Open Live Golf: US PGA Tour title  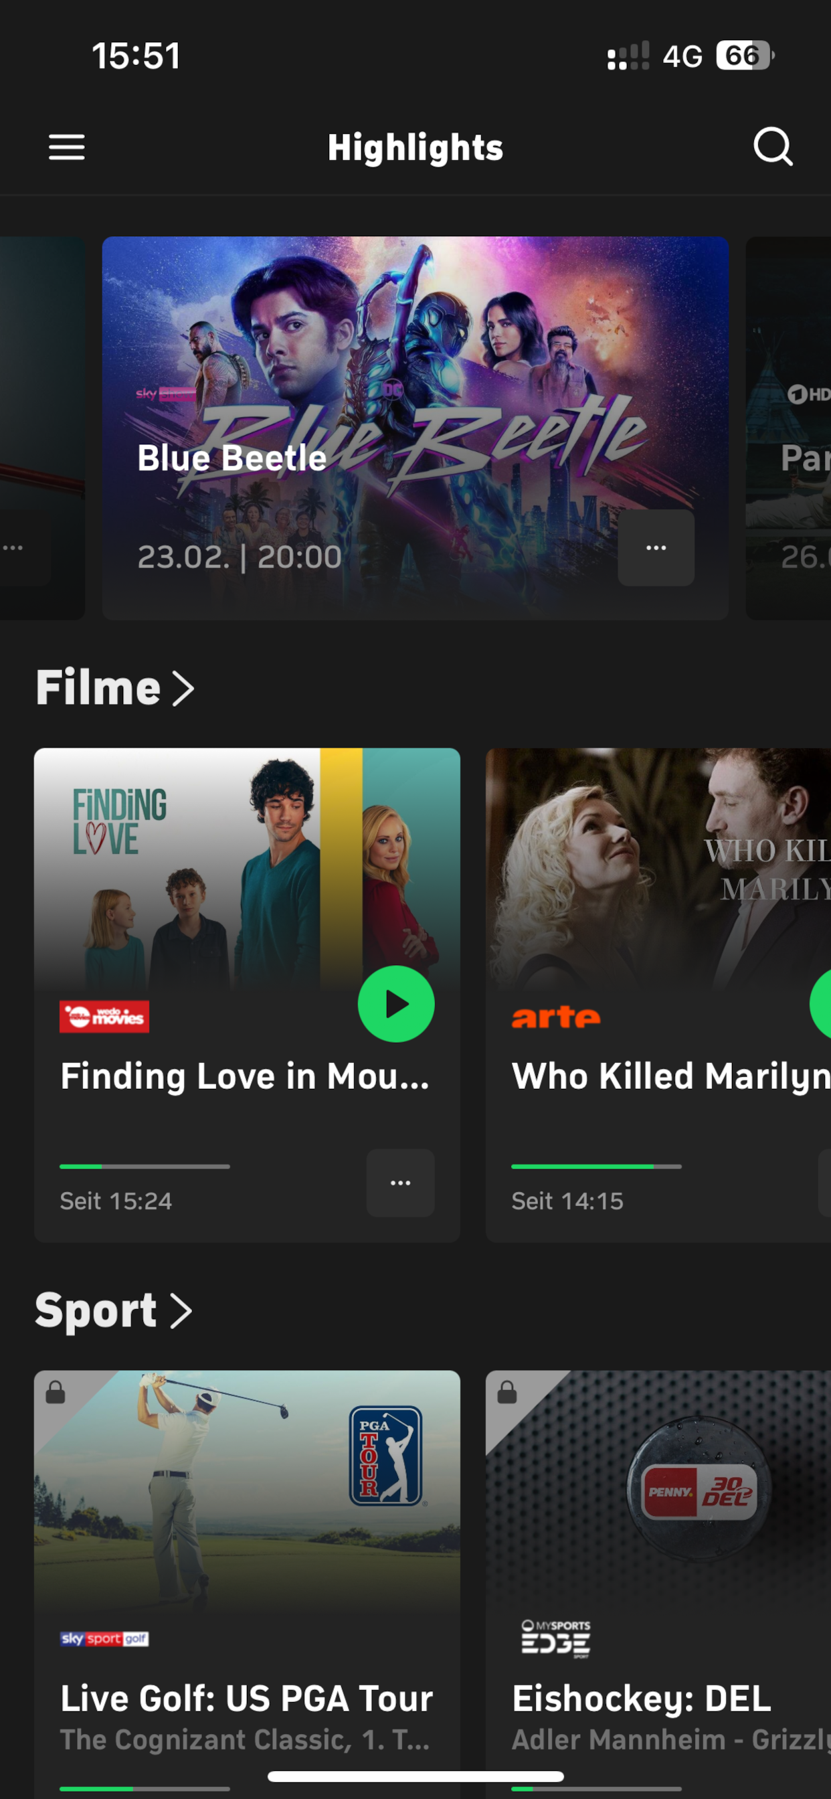(x=246, y=1699)
